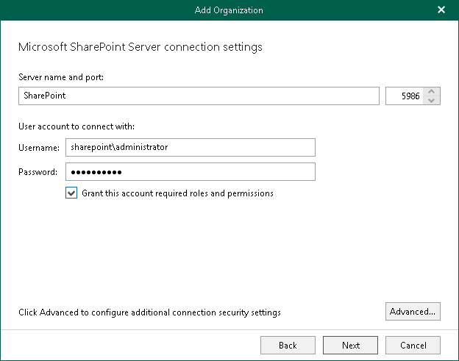Click the 'Password:' label
This screenshot has width=459, height=361.
pos(38,172)
